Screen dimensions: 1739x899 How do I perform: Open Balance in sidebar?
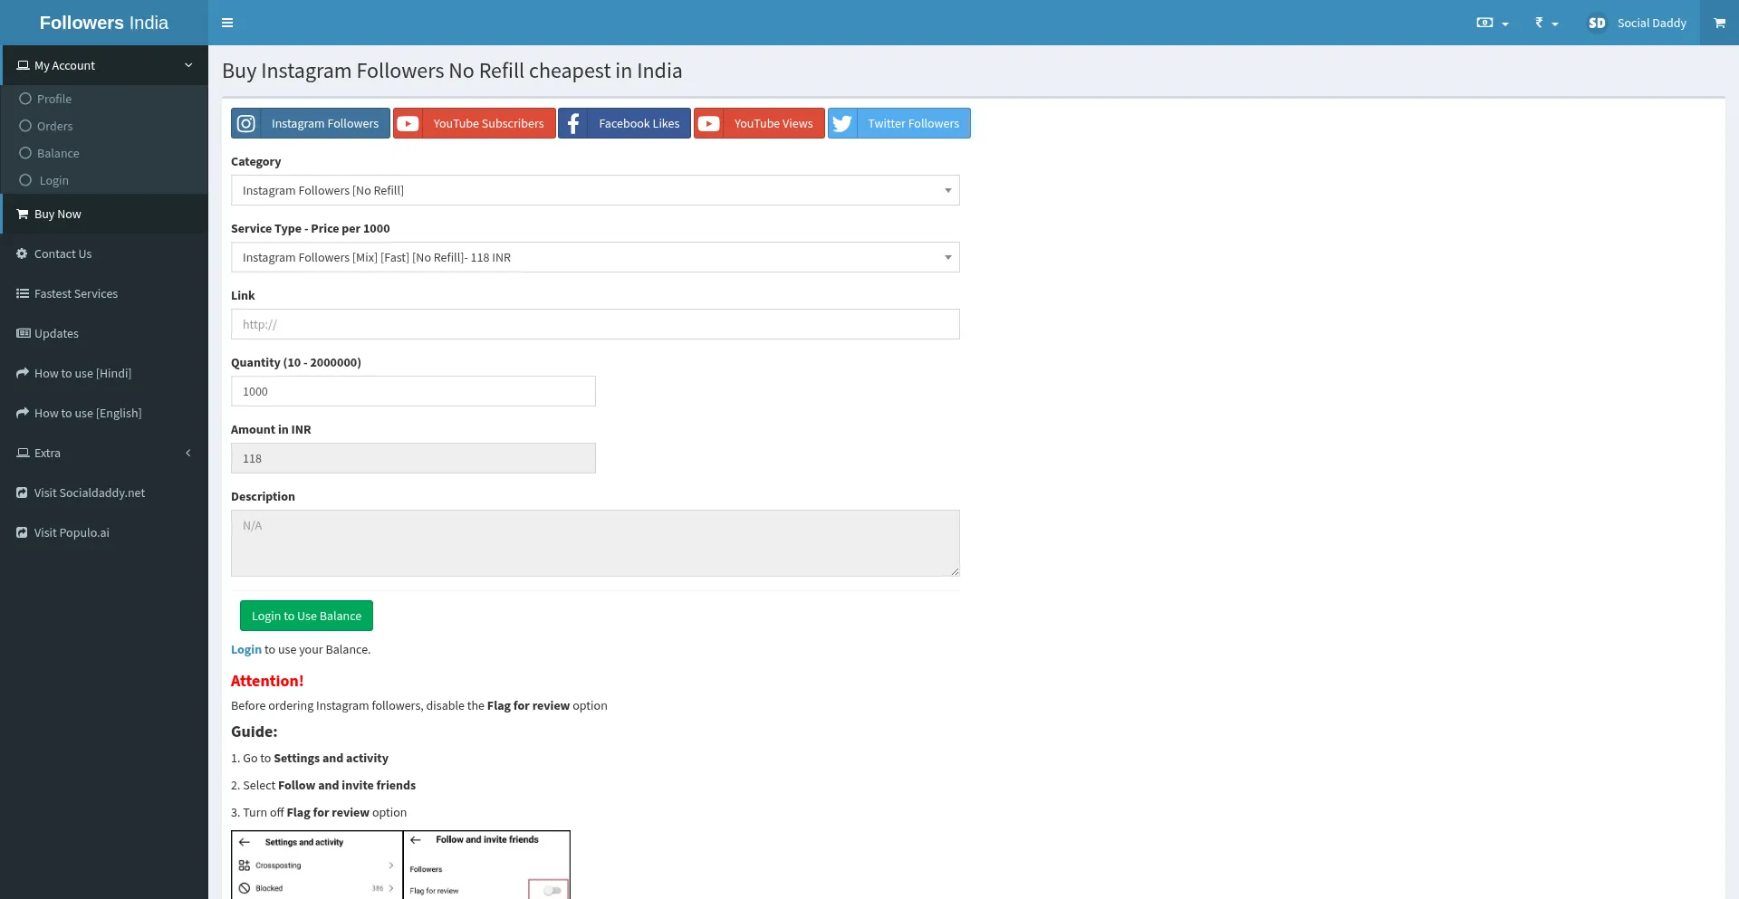pos(58,153)
